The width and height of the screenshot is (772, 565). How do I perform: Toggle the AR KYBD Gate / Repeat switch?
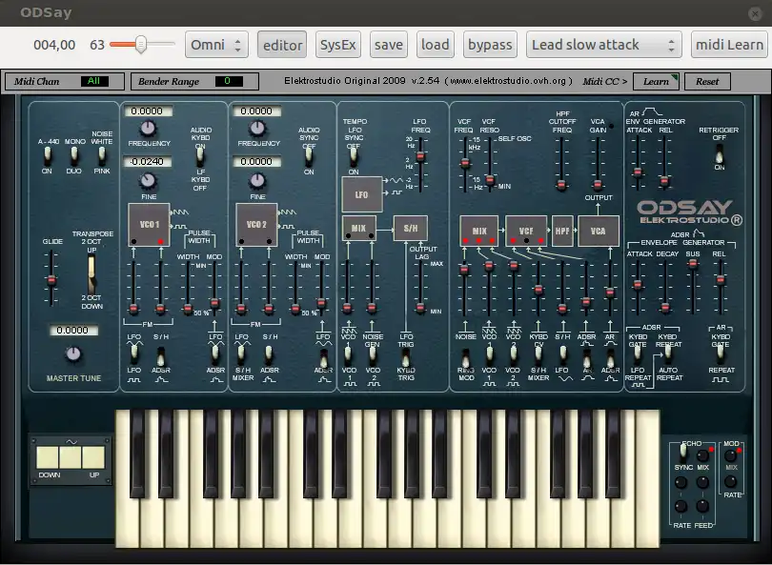(x=721, y=353)
